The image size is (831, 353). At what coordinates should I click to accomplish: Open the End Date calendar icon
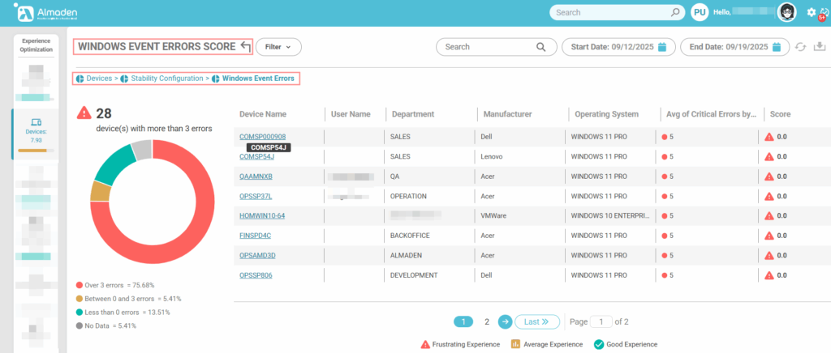777,47
